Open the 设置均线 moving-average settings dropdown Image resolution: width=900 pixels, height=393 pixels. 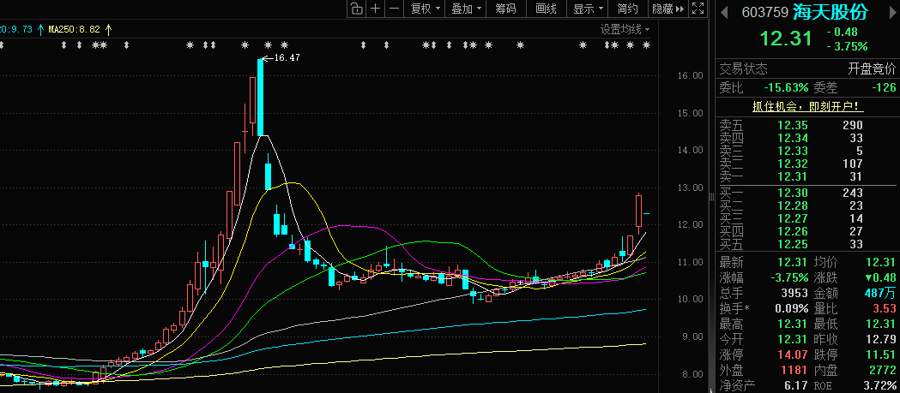625,30
